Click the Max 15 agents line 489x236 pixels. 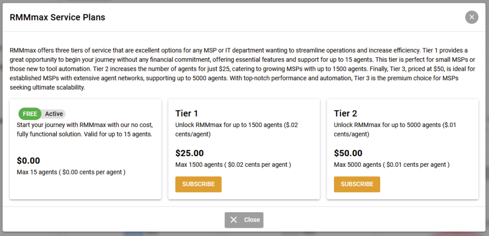coord(71,172)
